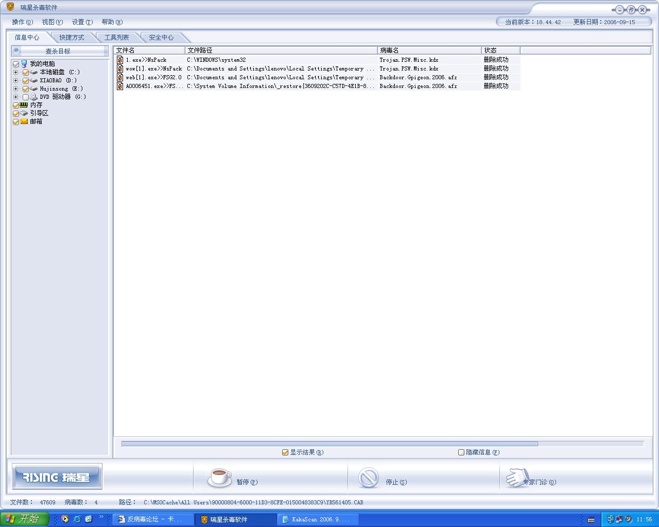This screenshot has width=659, height=527.
Task: Click the 当前版本: 18.44.42 version text
Action: click(x=533, y=22)
